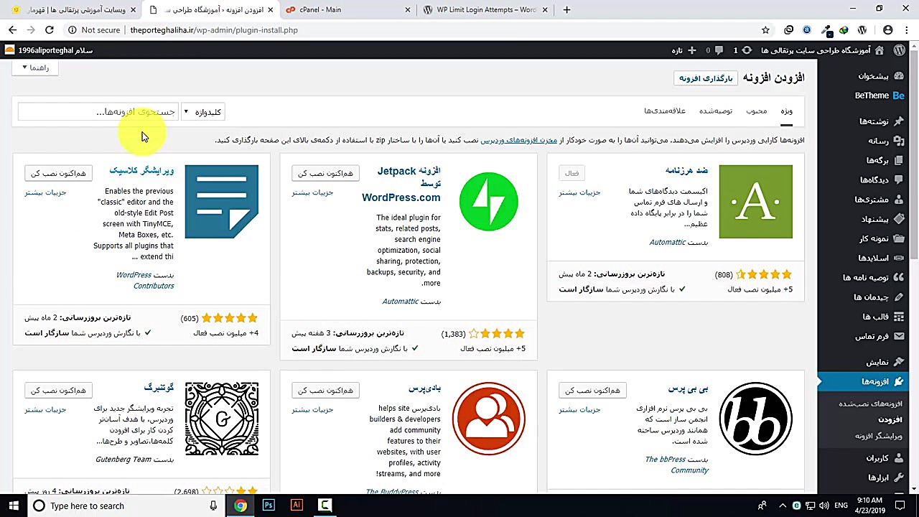Open the دیدگاه‌ها comments icon in sidebar
Viewport: 919px width, 517px height.
click(x=898, y=180)
